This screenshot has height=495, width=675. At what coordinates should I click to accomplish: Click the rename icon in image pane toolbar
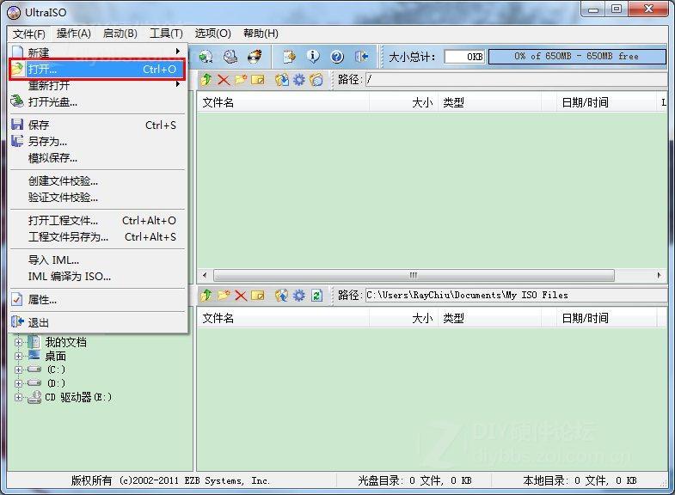(x=258, y=80)
